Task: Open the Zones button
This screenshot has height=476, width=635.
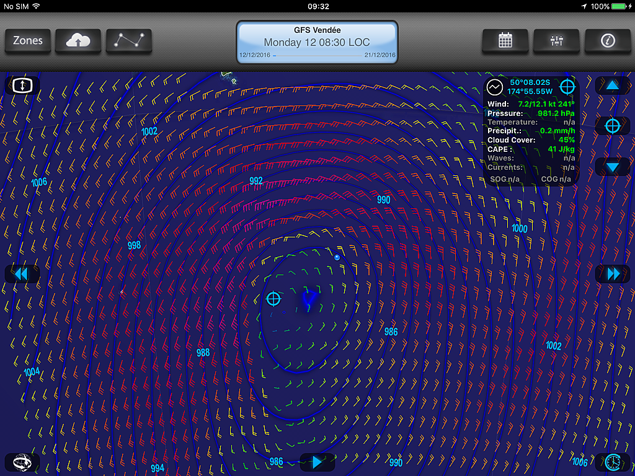Action: [27, 40]
